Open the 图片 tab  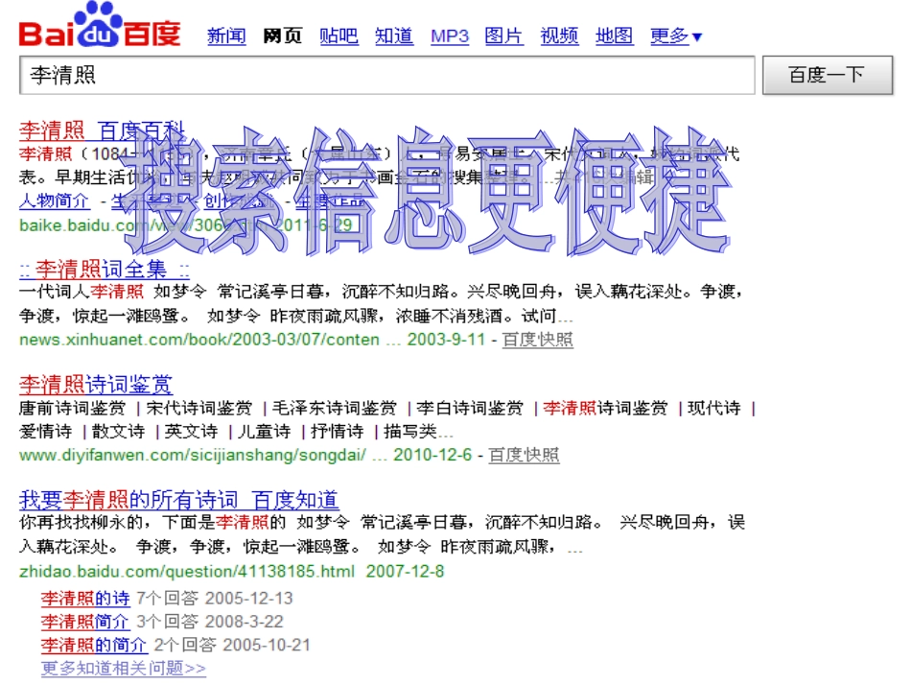pos(503,36)
